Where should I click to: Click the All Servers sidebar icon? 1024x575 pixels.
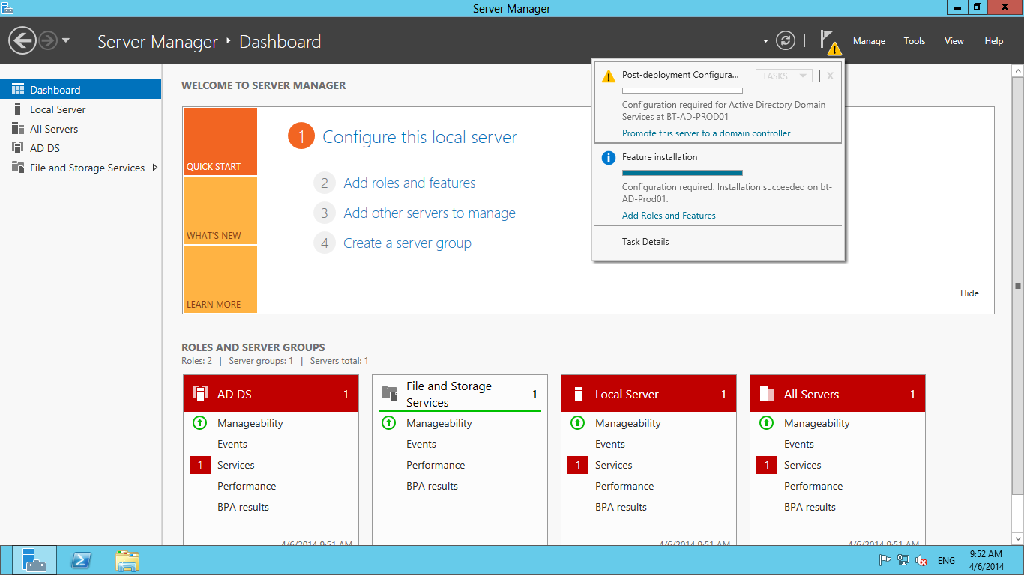[x=18, y=129]
